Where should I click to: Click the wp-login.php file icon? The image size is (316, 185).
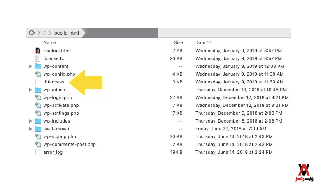click(38, 97)
